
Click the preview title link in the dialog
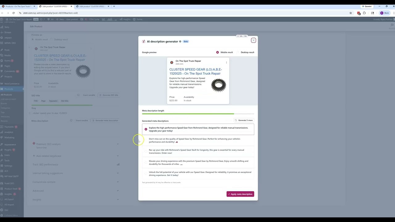[x=196, y=72]
